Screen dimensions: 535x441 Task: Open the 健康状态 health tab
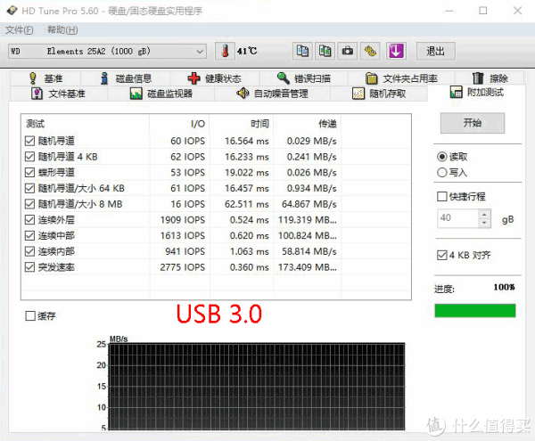pyautogui.click(x=215, y=78)
